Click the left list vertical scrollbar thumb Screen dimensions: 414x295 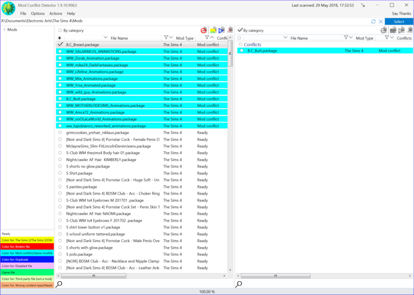point(230,53)
